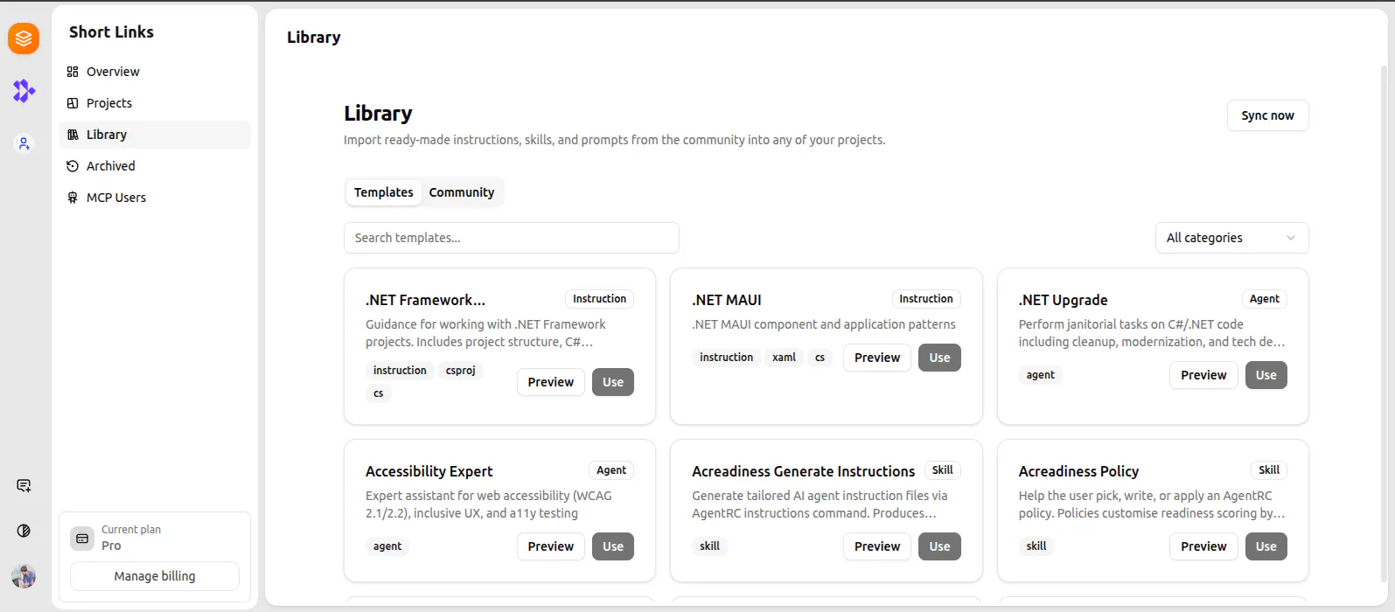Open the feedback chat icon in left rail
Screen dimensions: 1395x612
click(x=24, y=486)
